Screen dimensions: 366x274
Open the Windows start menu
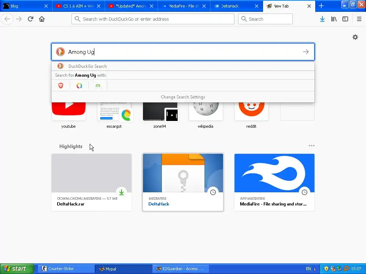tap(17, 269)
